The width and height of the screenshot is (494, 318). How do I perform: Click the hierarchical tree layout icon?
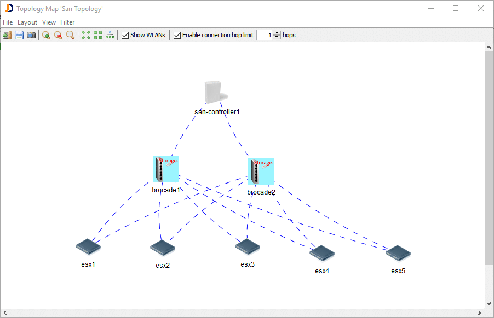110,35
